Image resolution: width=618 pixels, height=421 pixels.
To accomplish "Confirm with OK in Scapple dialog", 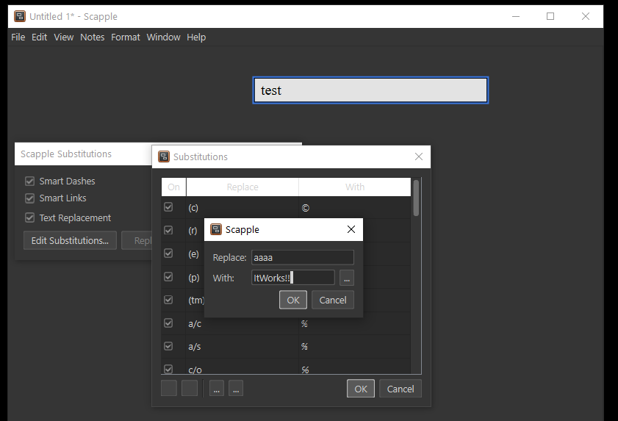I will point(293,300).
